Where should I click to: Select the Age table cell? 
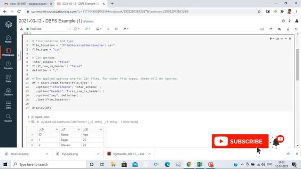(93, 135)
